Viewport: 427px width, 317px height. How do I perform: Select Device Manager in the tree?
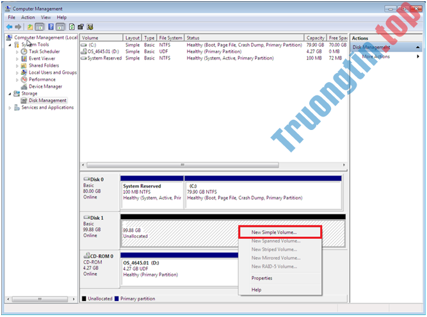click(x=45, y=86)
